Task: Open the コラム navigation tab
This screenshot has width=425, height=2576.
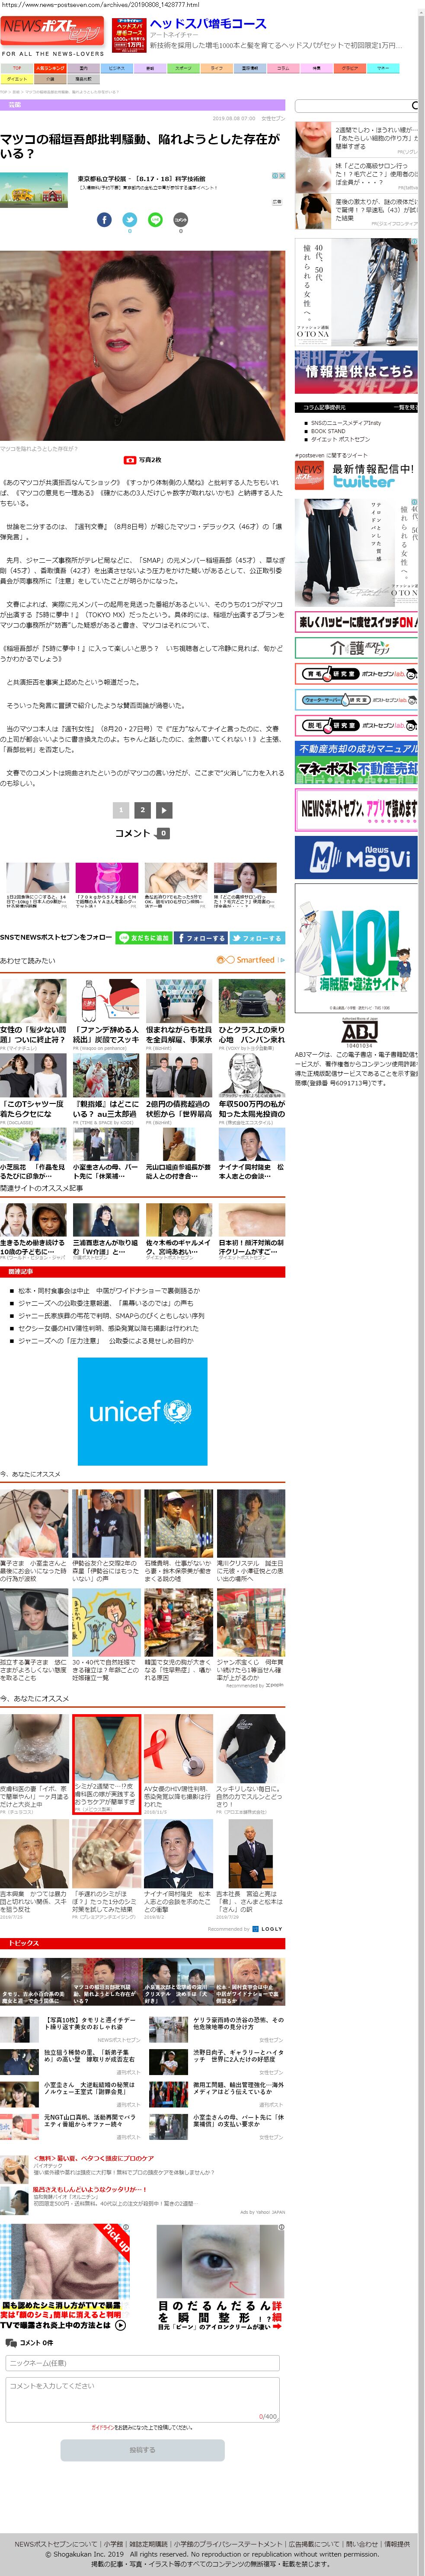Action: click(283, 69)
